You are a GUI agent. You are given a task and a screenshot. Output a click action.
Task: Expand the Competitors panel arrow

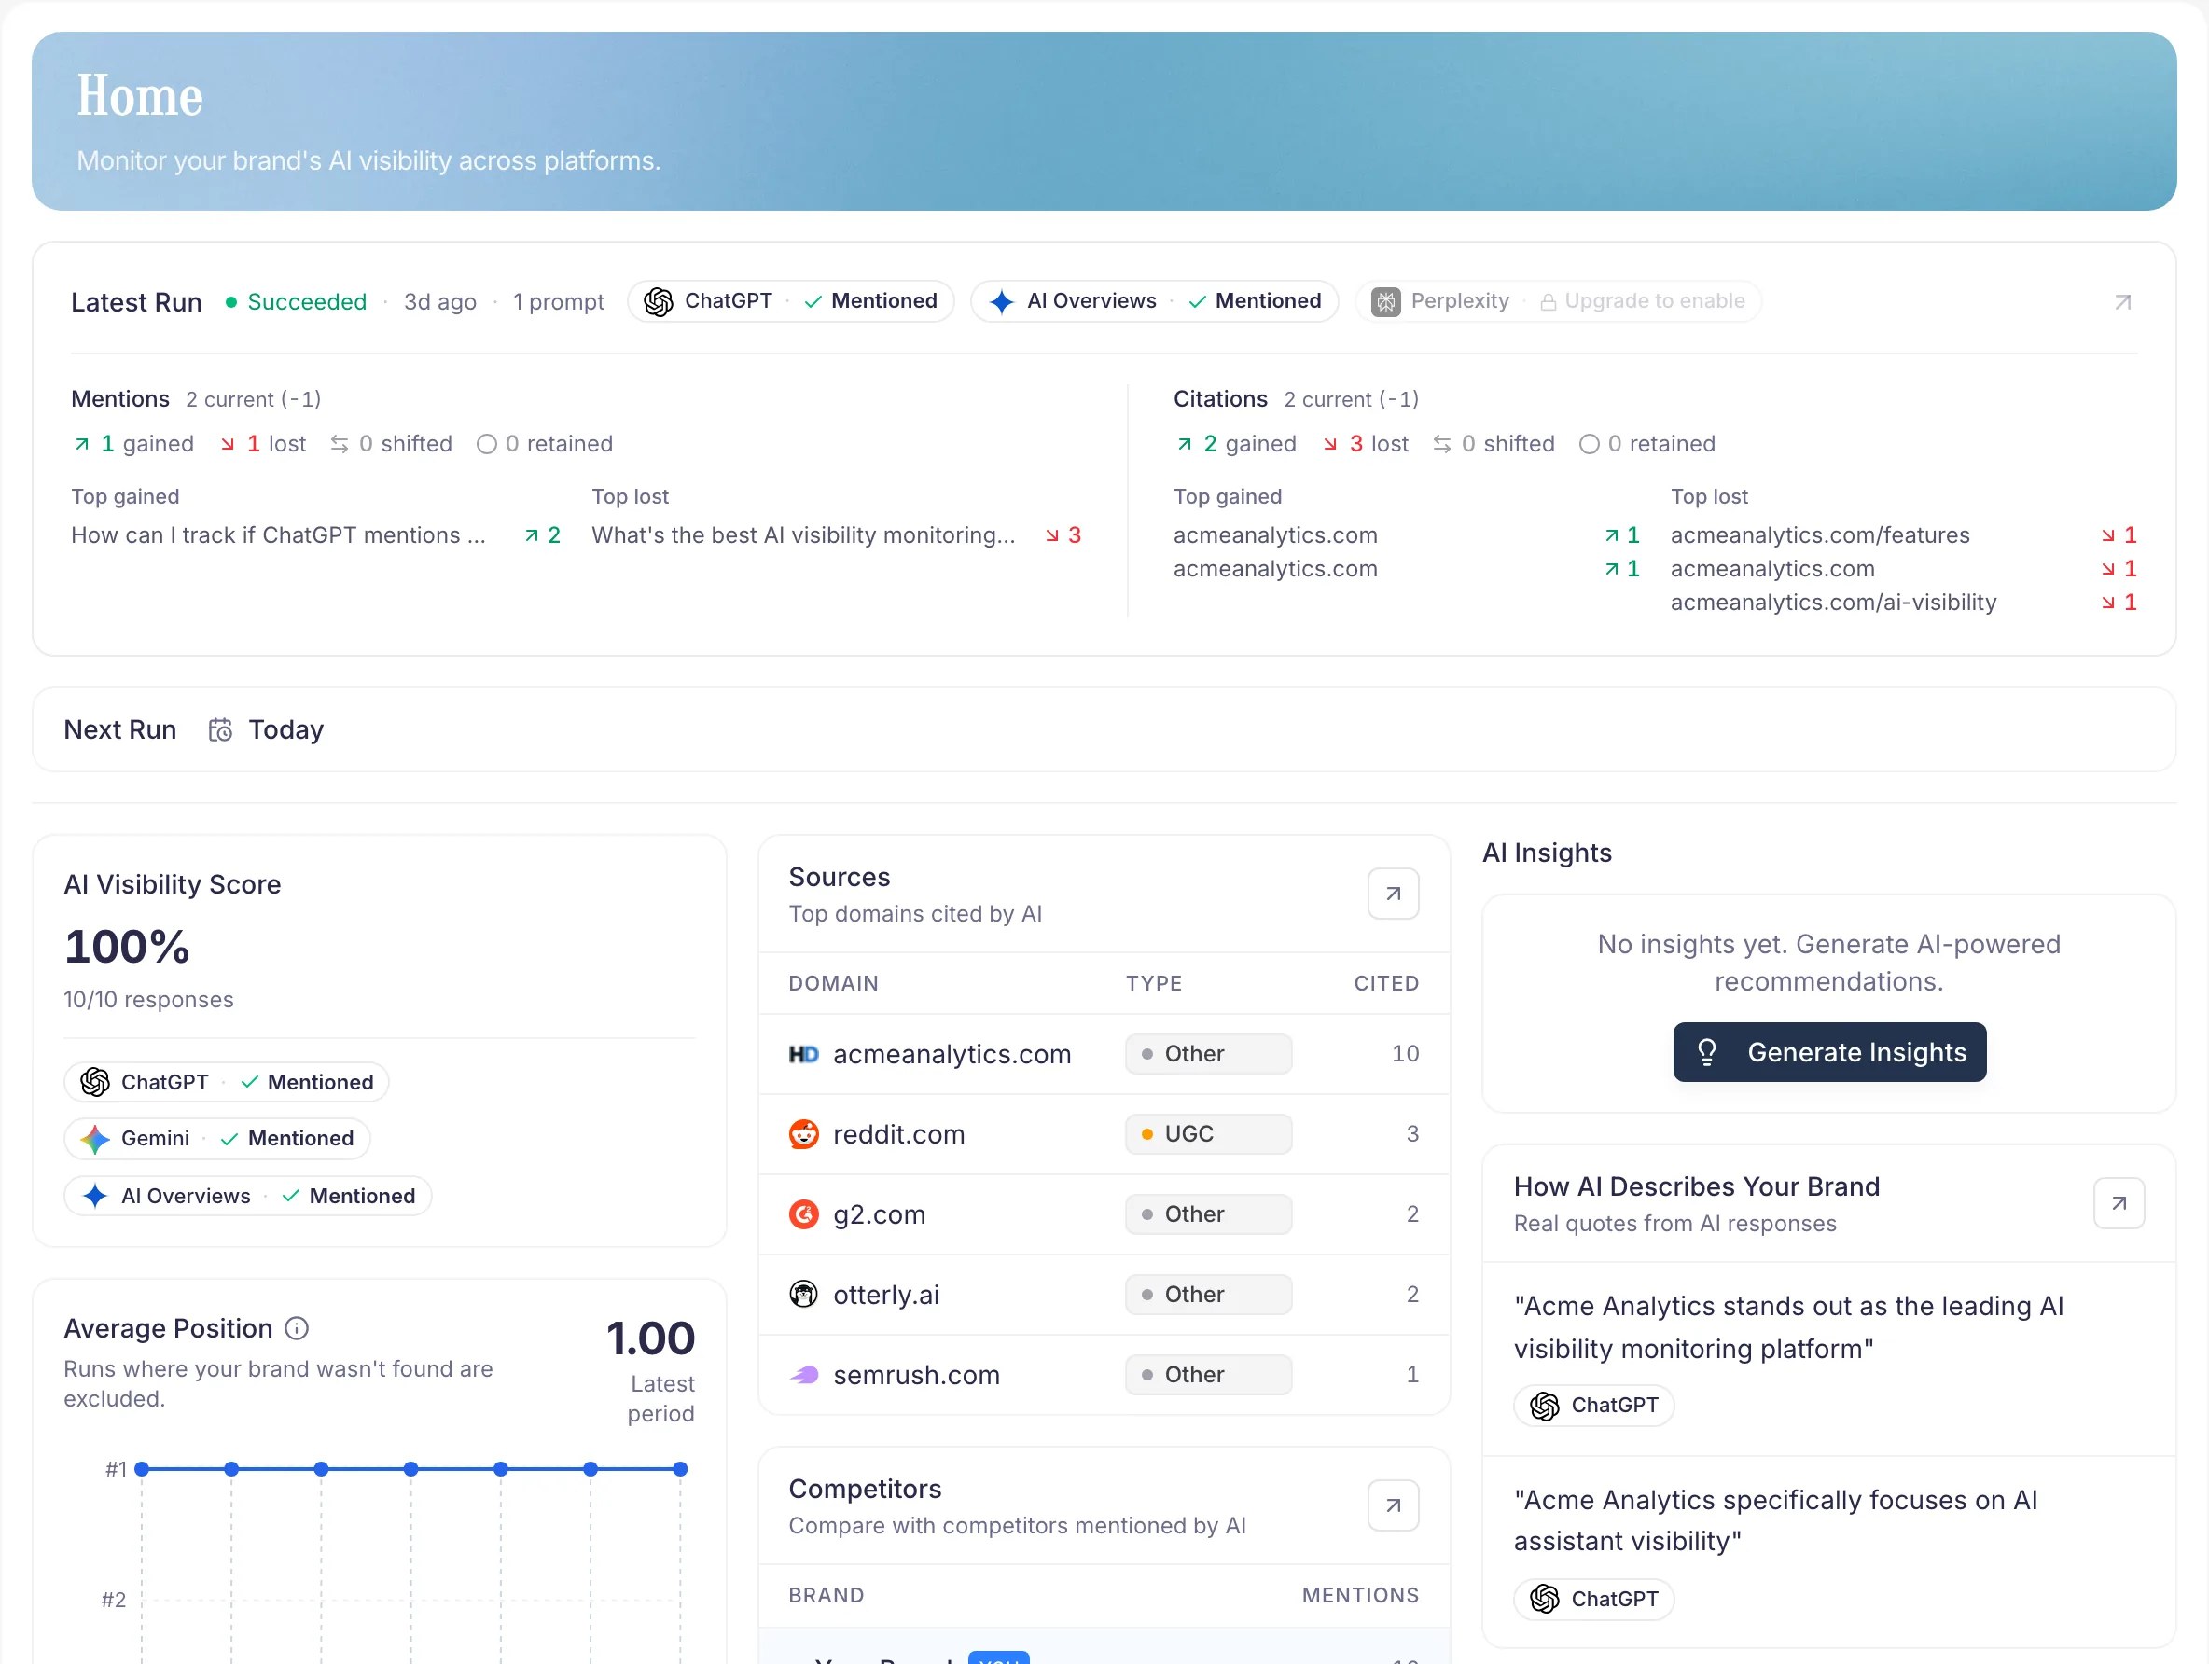(1393, 1505)
